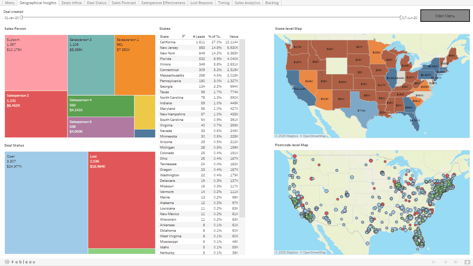Open OpenStreetMap link on State-level Map
Viewport: 473px width, 266px height.
[313, 136]
